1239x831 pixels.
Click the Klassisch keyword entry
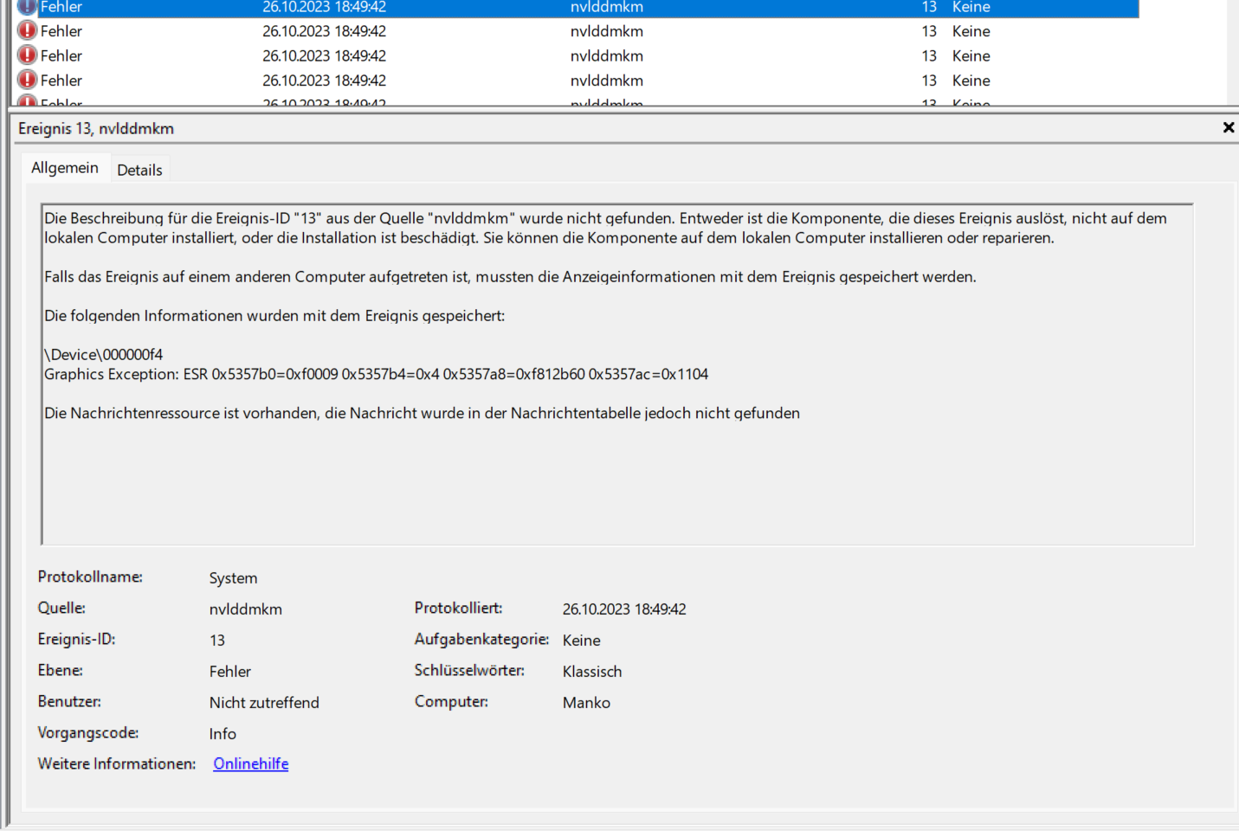click(x=591, y=671)
